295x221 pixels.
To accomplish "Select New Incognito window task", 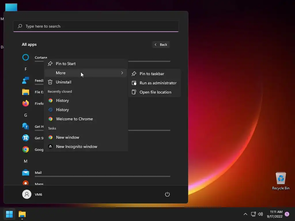I will click(86, 146).
